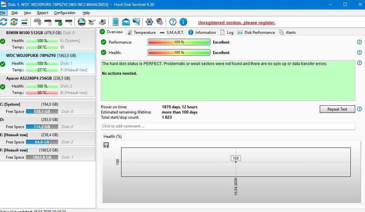This screenshot has height=212, width=365.
Task: Click the 154,2 GB free space bar
Action: point(42,127)
